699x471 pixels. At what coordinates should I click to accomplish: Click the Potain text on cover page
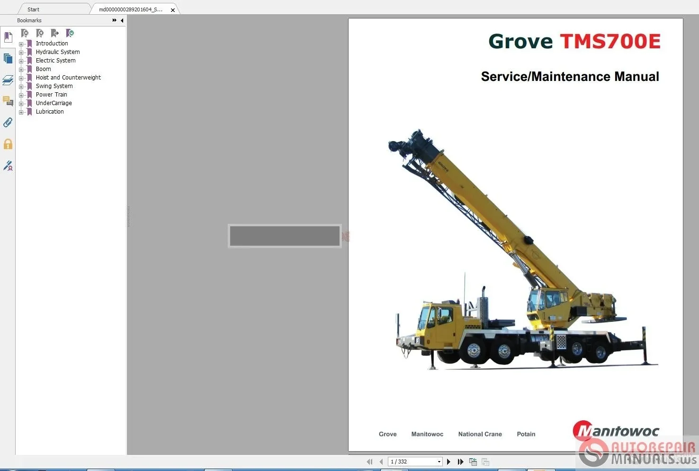(526, 434)
